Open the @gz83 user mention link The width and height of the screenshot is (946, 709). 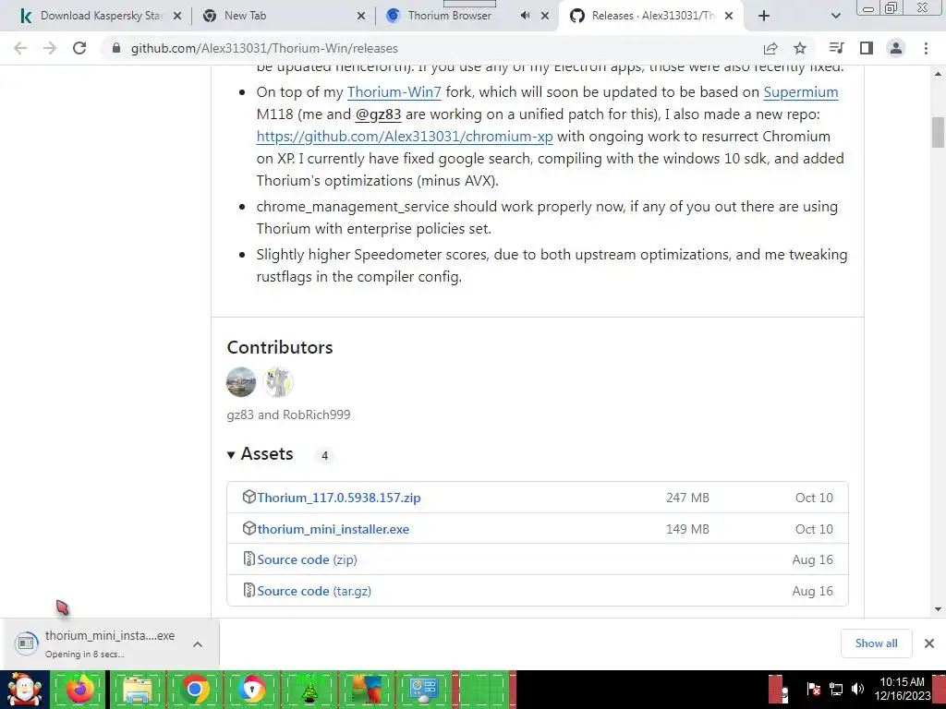tap(378, 114)
